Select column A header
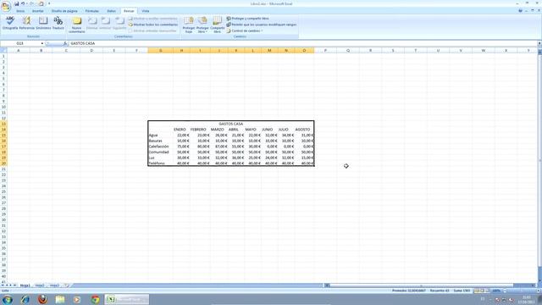Viewport: 542px width, 305px height. [x=19, y=51]
